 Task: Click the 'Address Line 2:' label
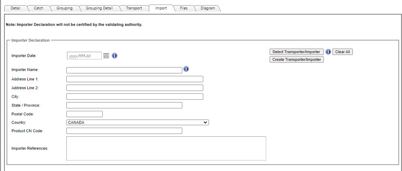(x=25, y=88)
